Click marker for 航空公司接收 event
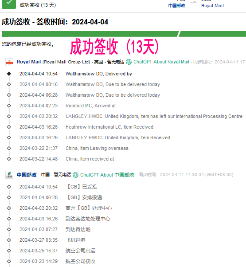 9,261
